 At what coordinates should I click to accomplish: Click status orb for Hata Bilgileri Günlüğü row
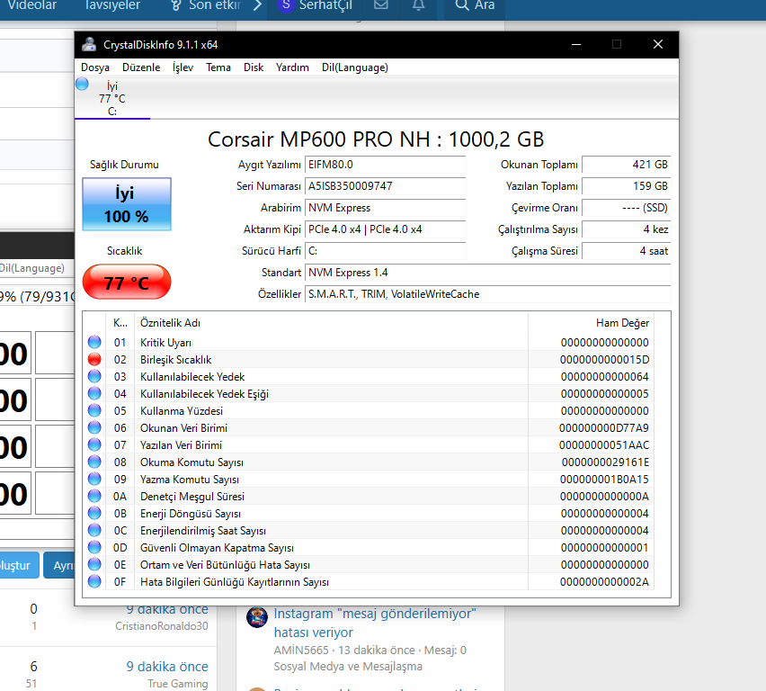[x=94, y=581]
